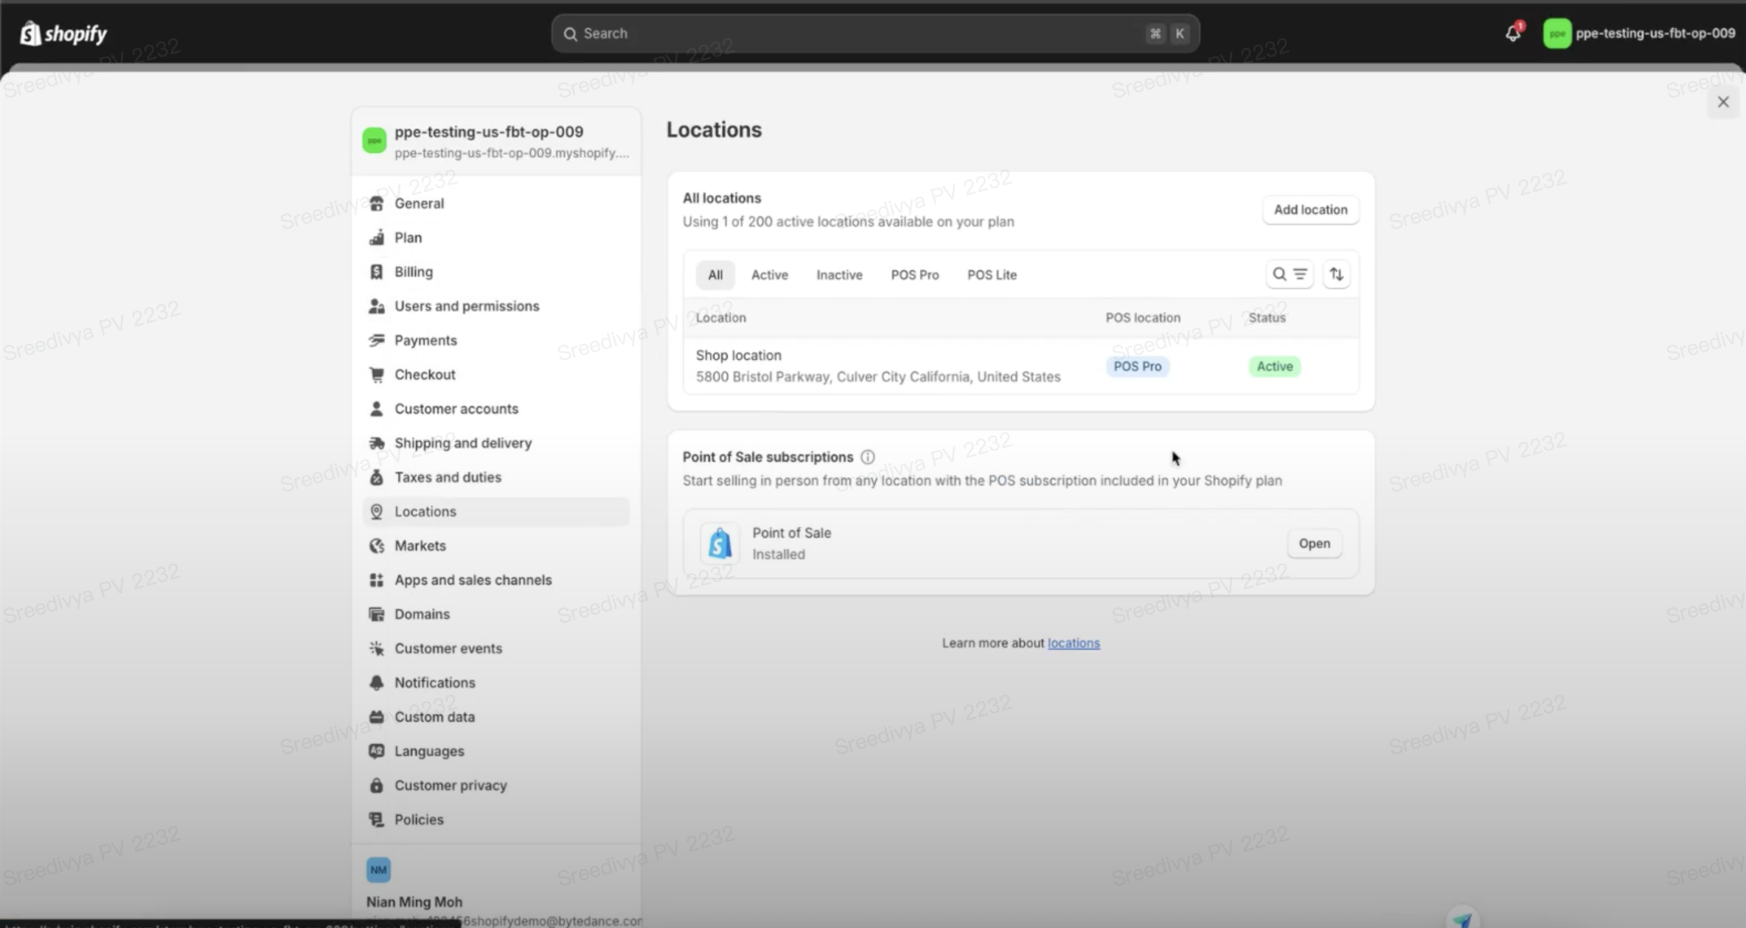Open the store account menu top right
The height and width of the screenshot is (928, 1746).
pyautogui.click(x=1638, y=33)
